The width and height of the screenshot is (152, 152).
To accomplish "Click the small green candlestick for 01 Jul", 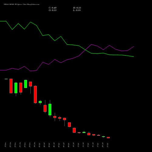I will point(40,102).
